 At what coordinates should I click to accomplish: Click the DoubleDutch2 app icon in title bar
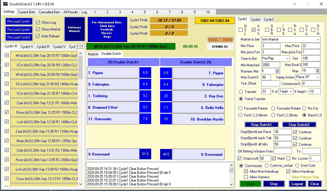[x=5, y=4]
